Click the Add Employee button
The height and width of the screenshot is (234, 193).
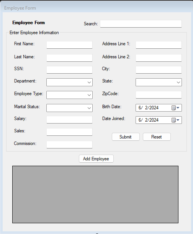(x=96, y=159)
